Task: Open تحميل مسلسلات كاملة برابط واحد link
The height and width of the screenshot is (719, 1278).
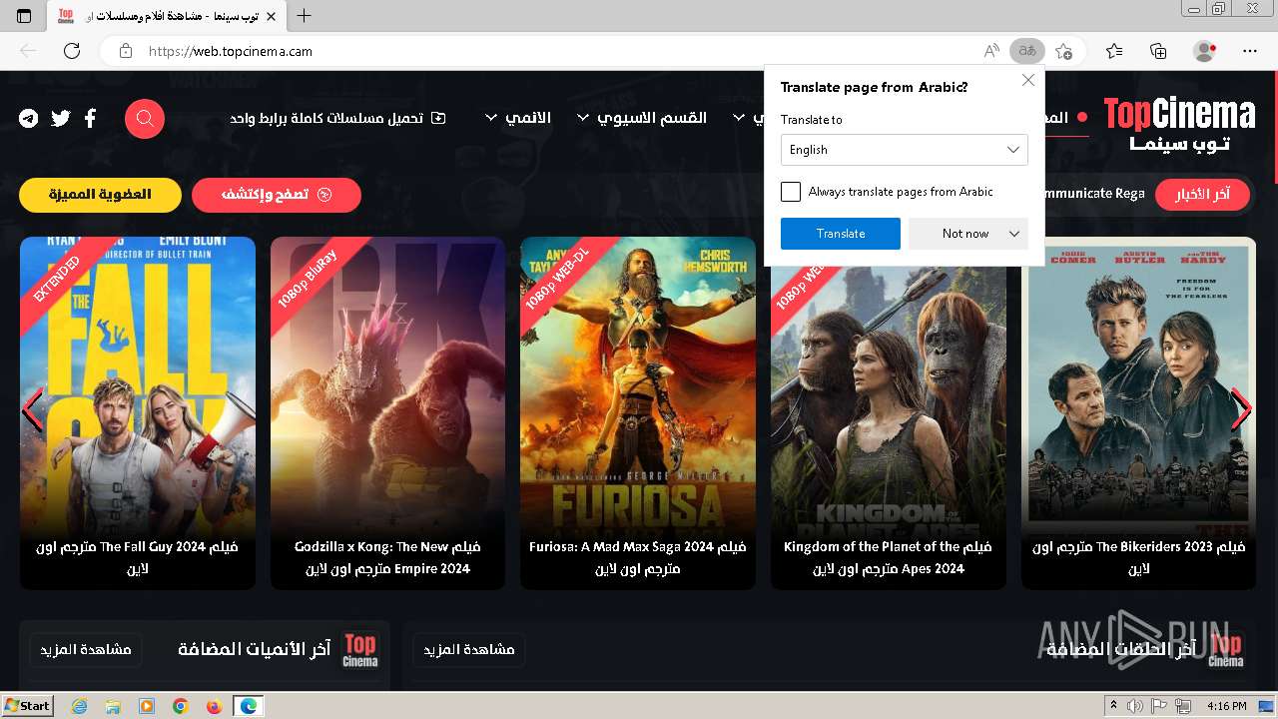Action: (337, 118)
